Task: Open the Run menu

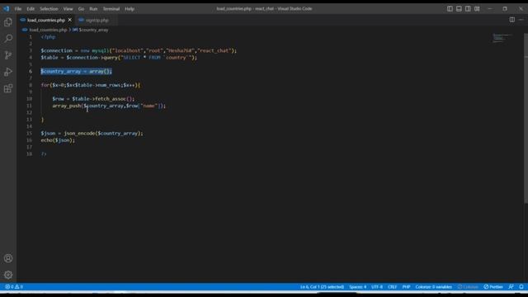Action: coord(93,9)
